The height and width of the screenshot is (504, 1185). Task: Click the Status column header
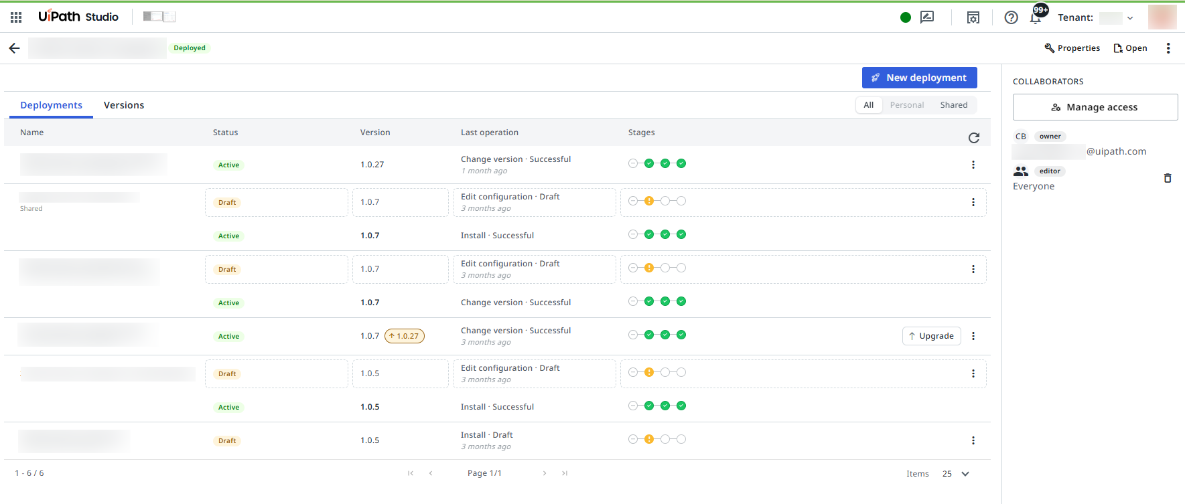(x=226, y=133)
